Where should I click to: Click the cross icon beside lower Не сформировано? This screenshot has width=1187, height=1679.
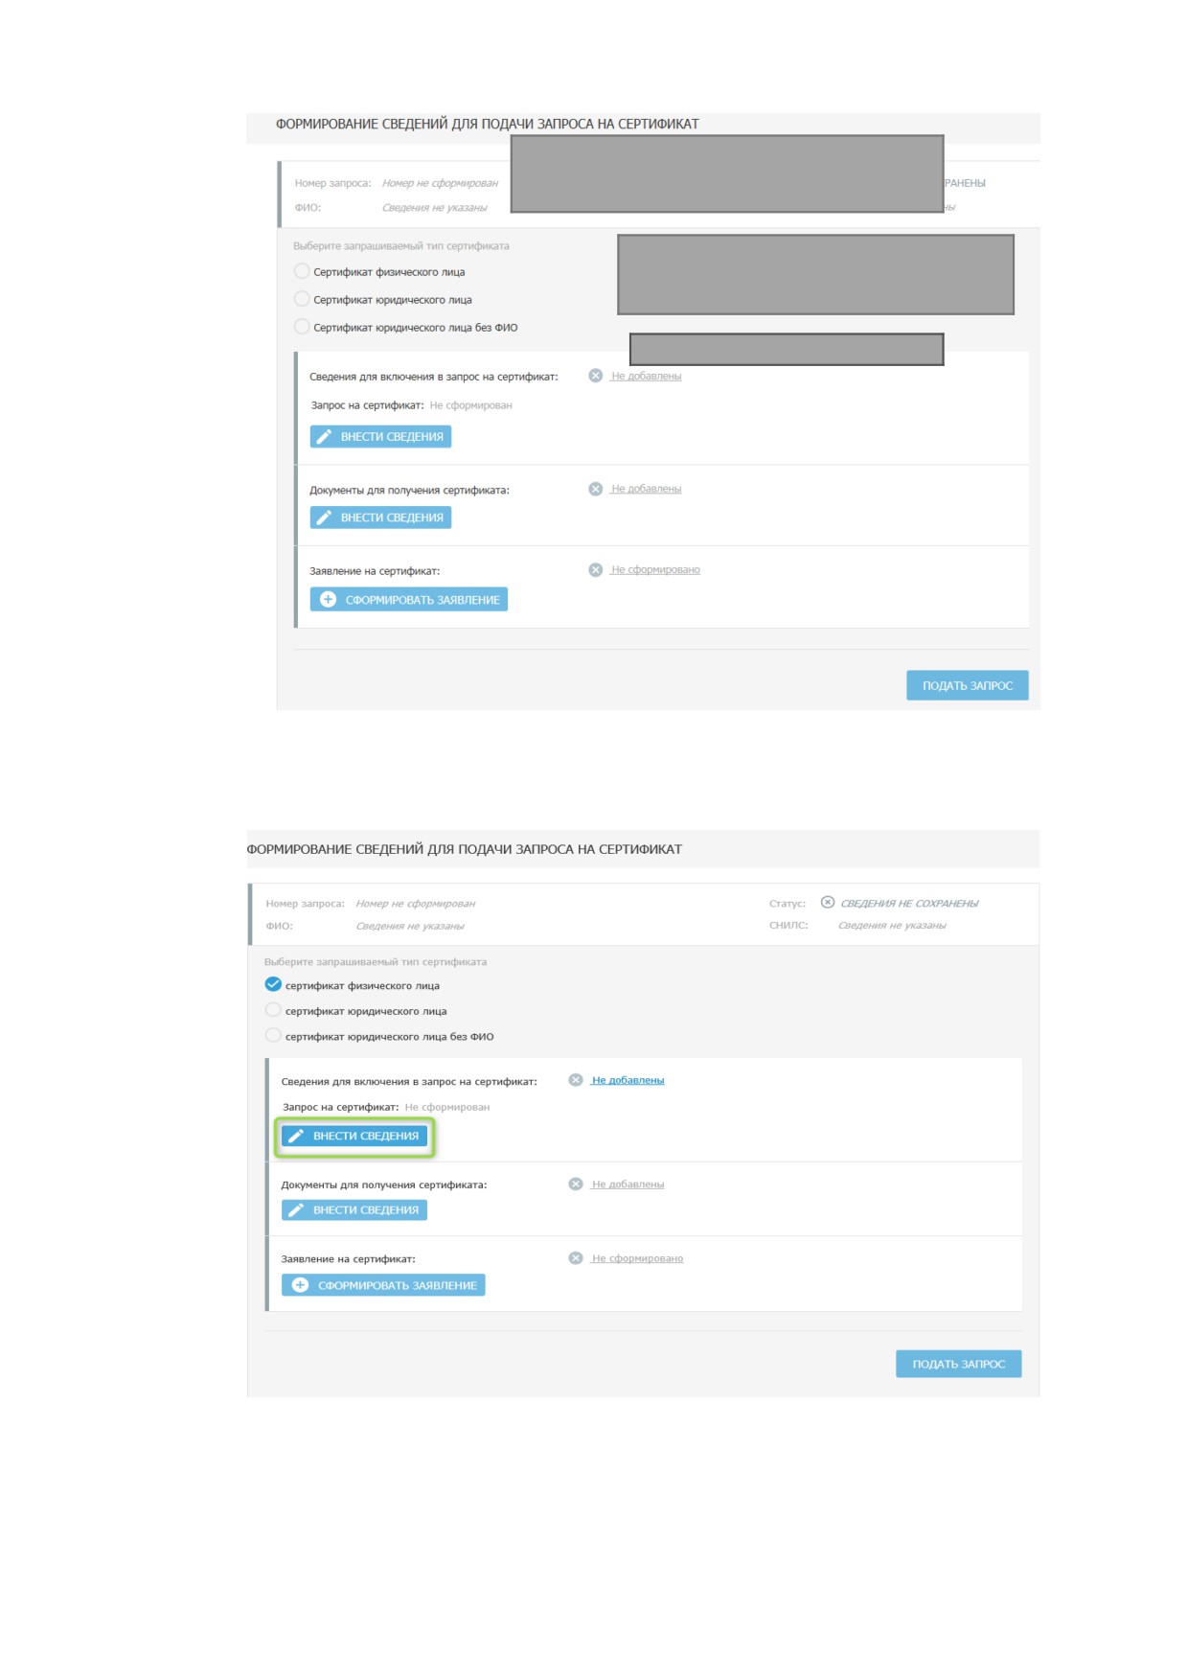point(576,1258)
